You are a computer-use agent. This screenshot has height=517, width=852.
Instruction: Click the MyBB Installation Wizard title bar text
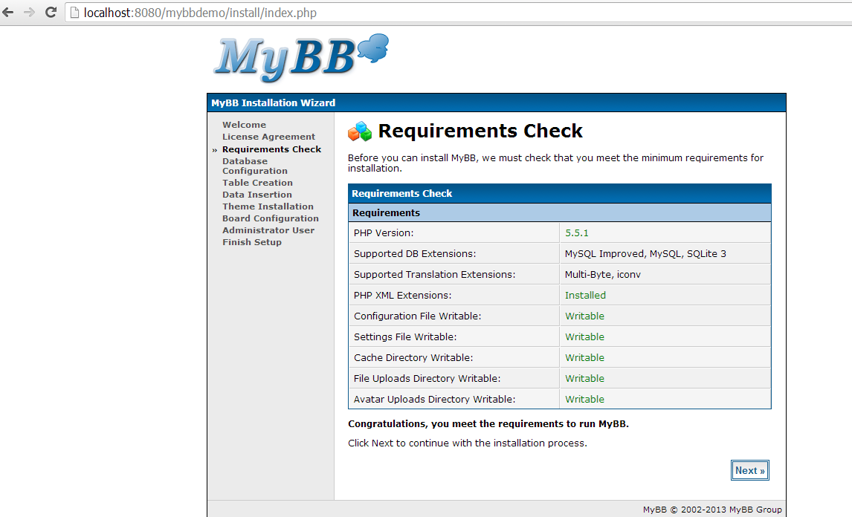point(274,103)
